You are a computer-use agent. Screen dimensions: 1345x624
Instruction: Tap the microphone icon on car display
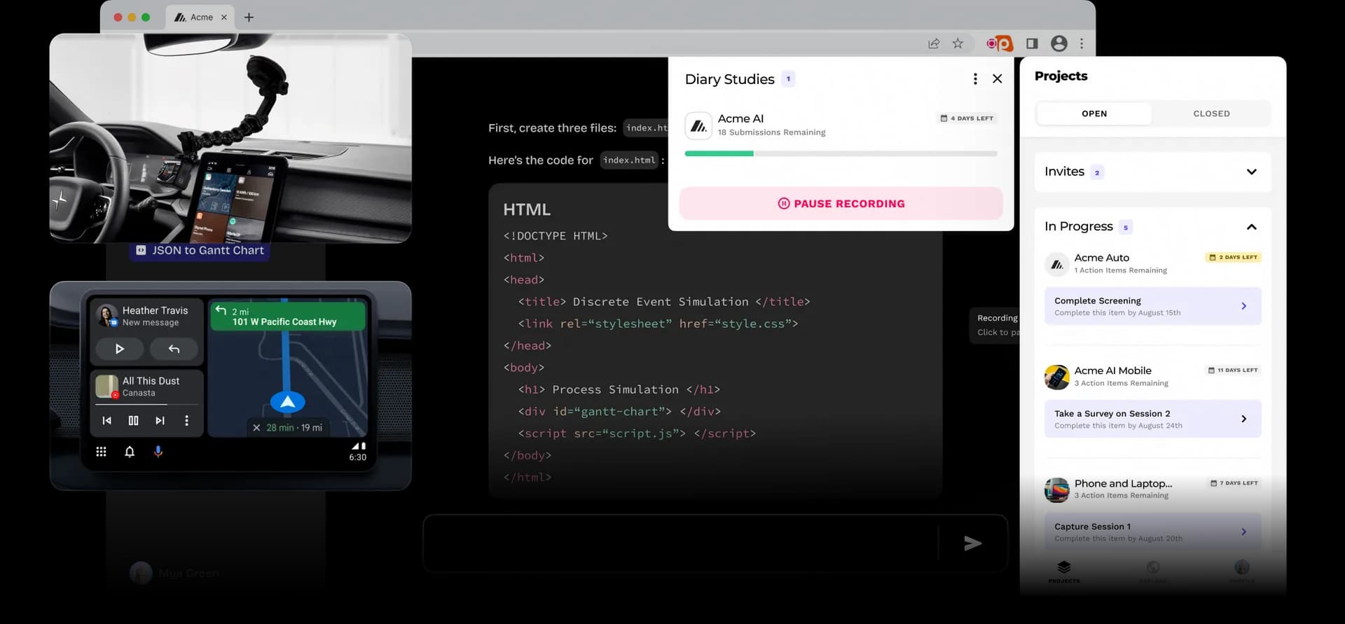click(158, 452)
